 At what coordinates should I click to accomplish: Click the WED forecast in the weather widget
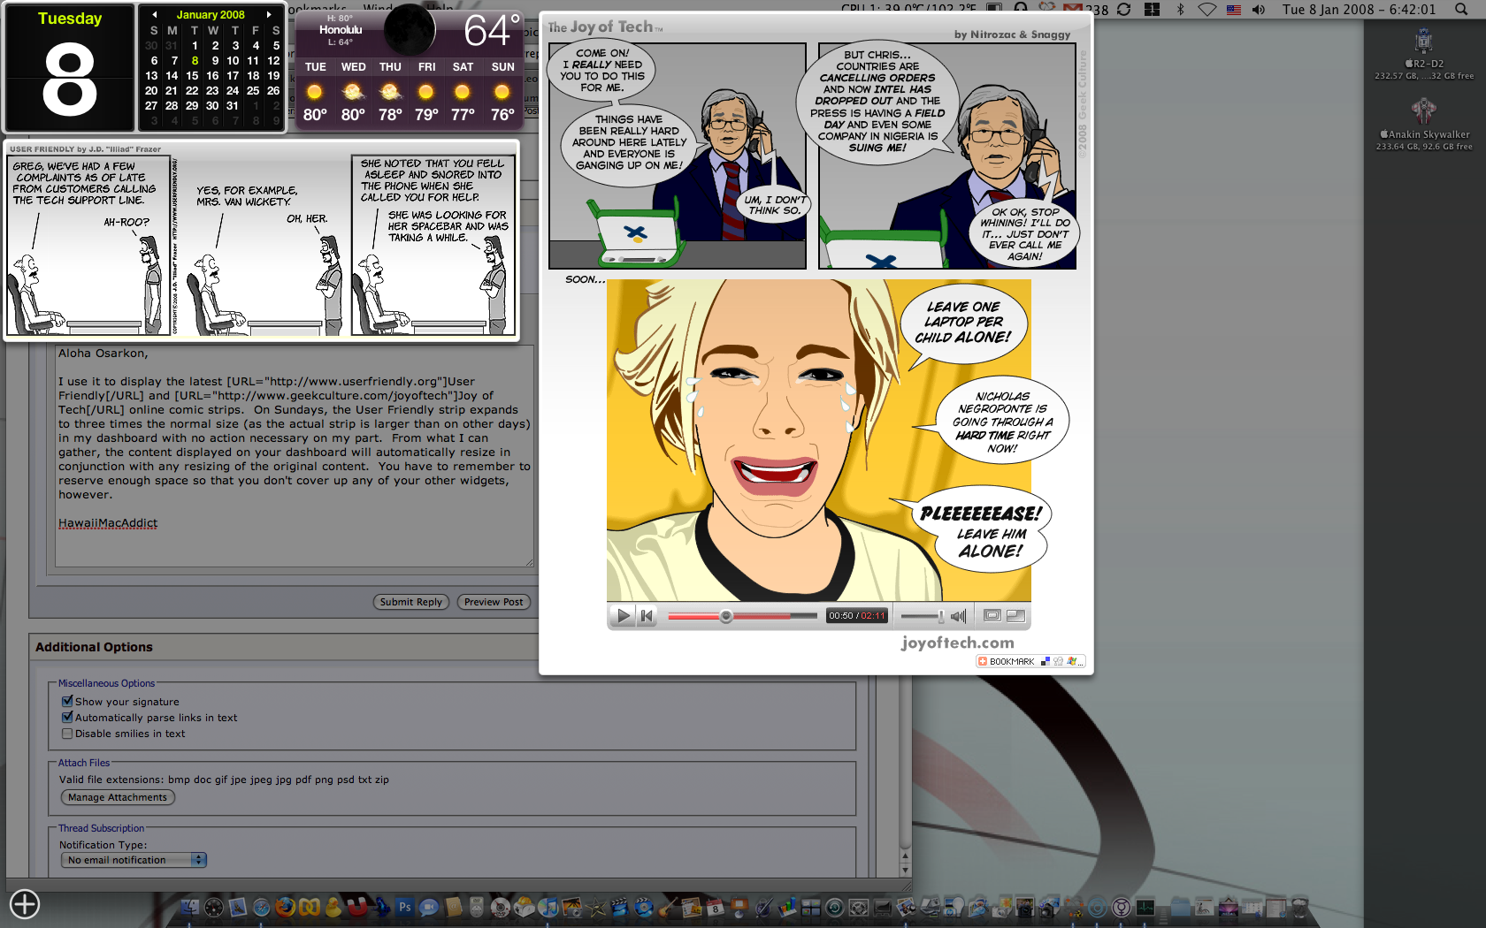353,93
